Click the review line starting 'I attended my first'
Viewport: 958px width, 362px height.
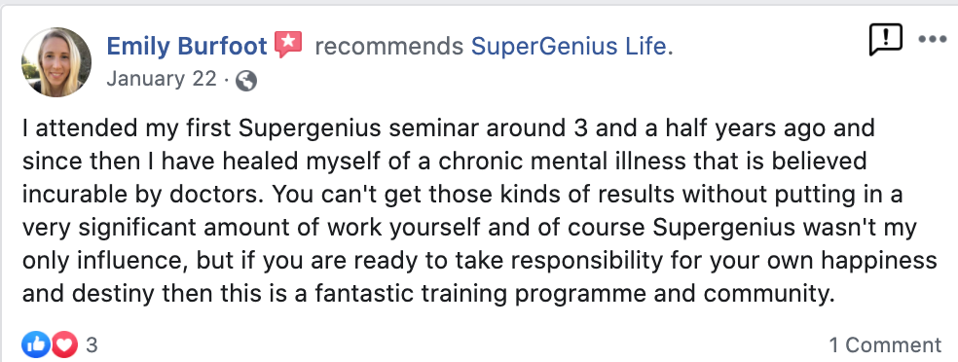449,128
